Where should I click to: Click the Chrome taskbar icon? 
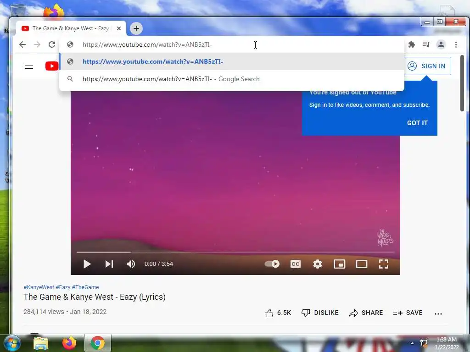tap(97, 343)
